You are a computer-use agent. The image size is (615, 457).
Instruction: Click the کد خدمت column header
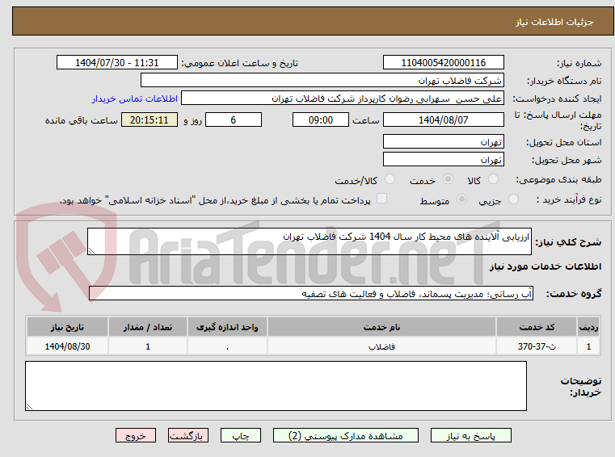point(537,327)
